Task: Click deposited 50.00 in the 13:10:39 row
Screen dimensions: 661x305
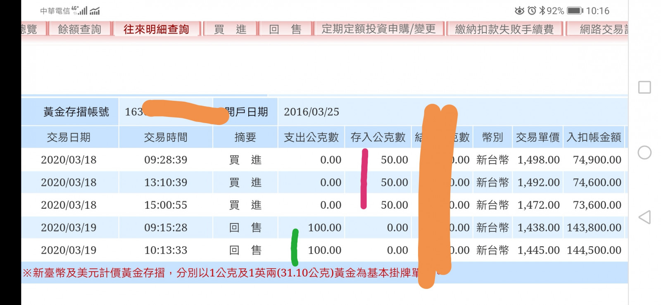Action: [x=395, y=182]
